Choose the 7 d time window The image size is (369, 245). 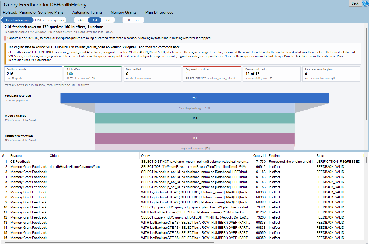point(108,20)
